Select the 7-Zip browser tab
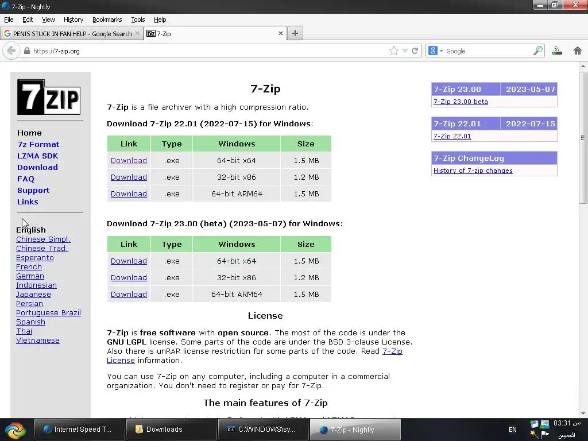Image resolution: width=588 pixels, height=441 pixels. (x=215, y=33)
